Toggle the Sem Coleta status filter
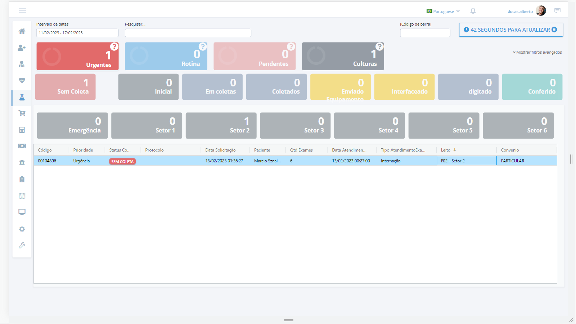The image size is (576, 324). 66,87
